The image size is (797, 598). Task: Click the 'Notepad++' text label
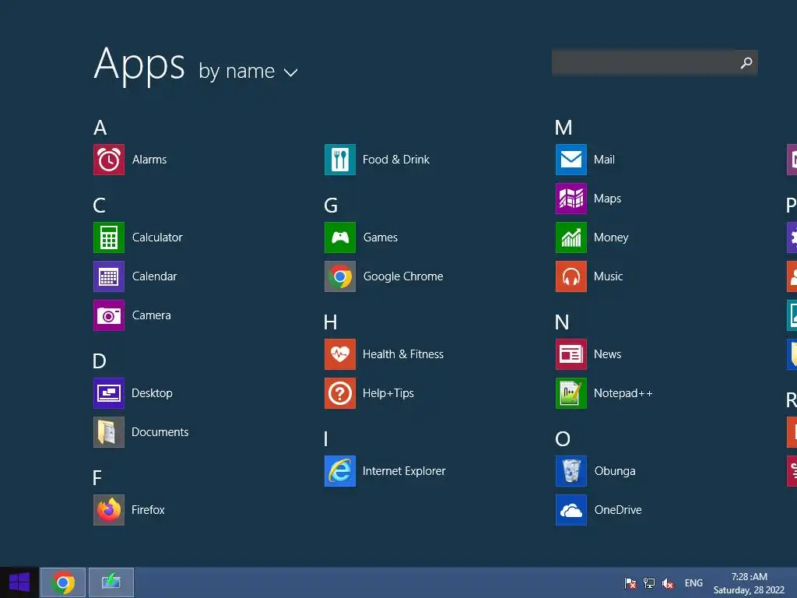pos(623,393)
